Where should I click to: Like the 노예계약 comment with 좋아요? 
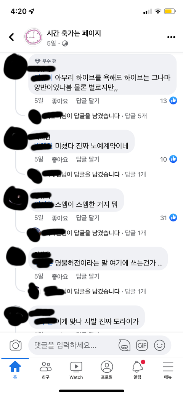tap(60, 159)
